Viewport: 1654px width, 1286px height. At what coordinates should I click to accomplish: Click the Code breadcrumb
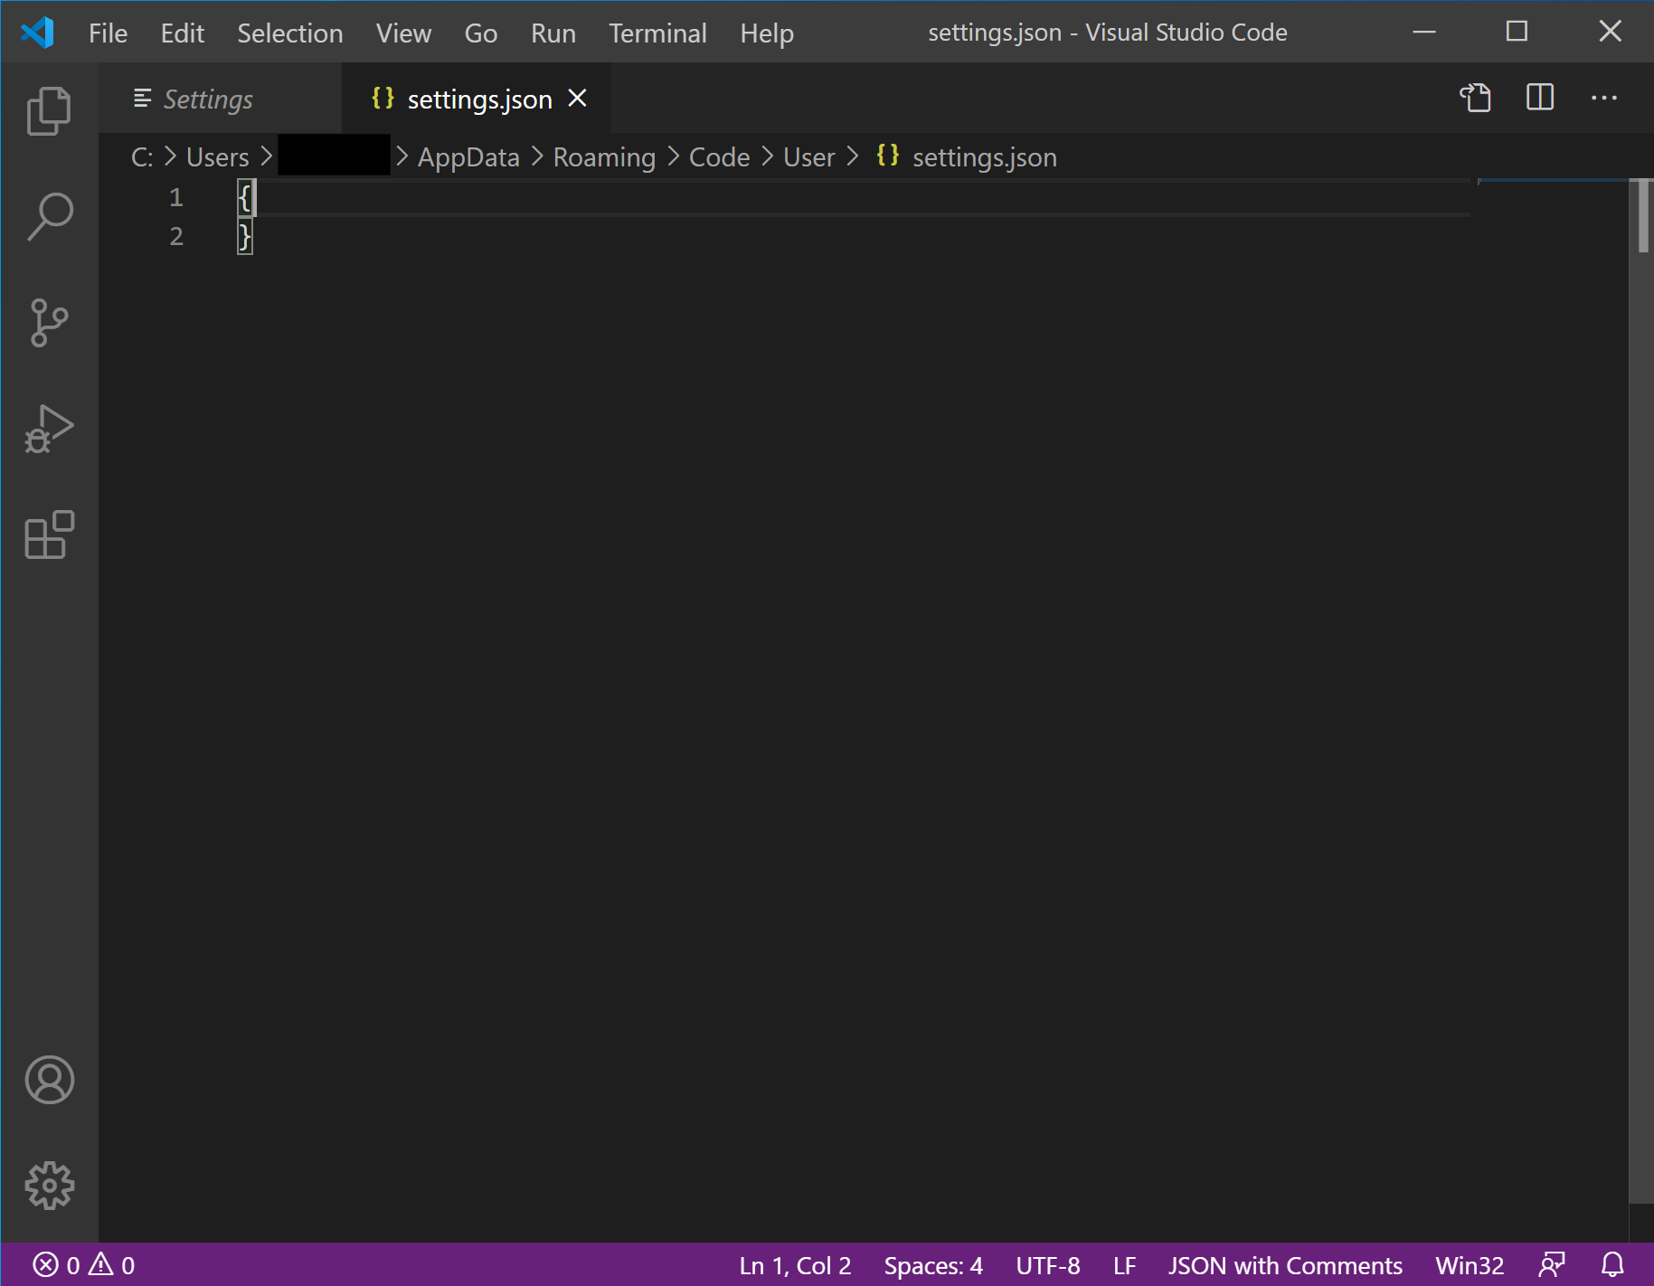(x=719, y=157)
